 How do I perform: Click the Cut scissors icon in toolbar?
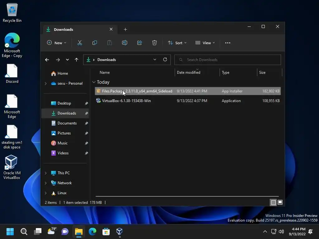pos(79,43)
